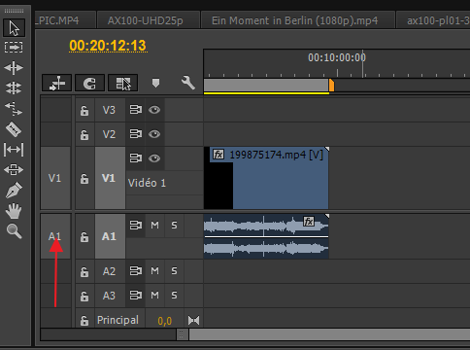Target track V2 header
Viewport: 470px width, 350px height.
109,134
